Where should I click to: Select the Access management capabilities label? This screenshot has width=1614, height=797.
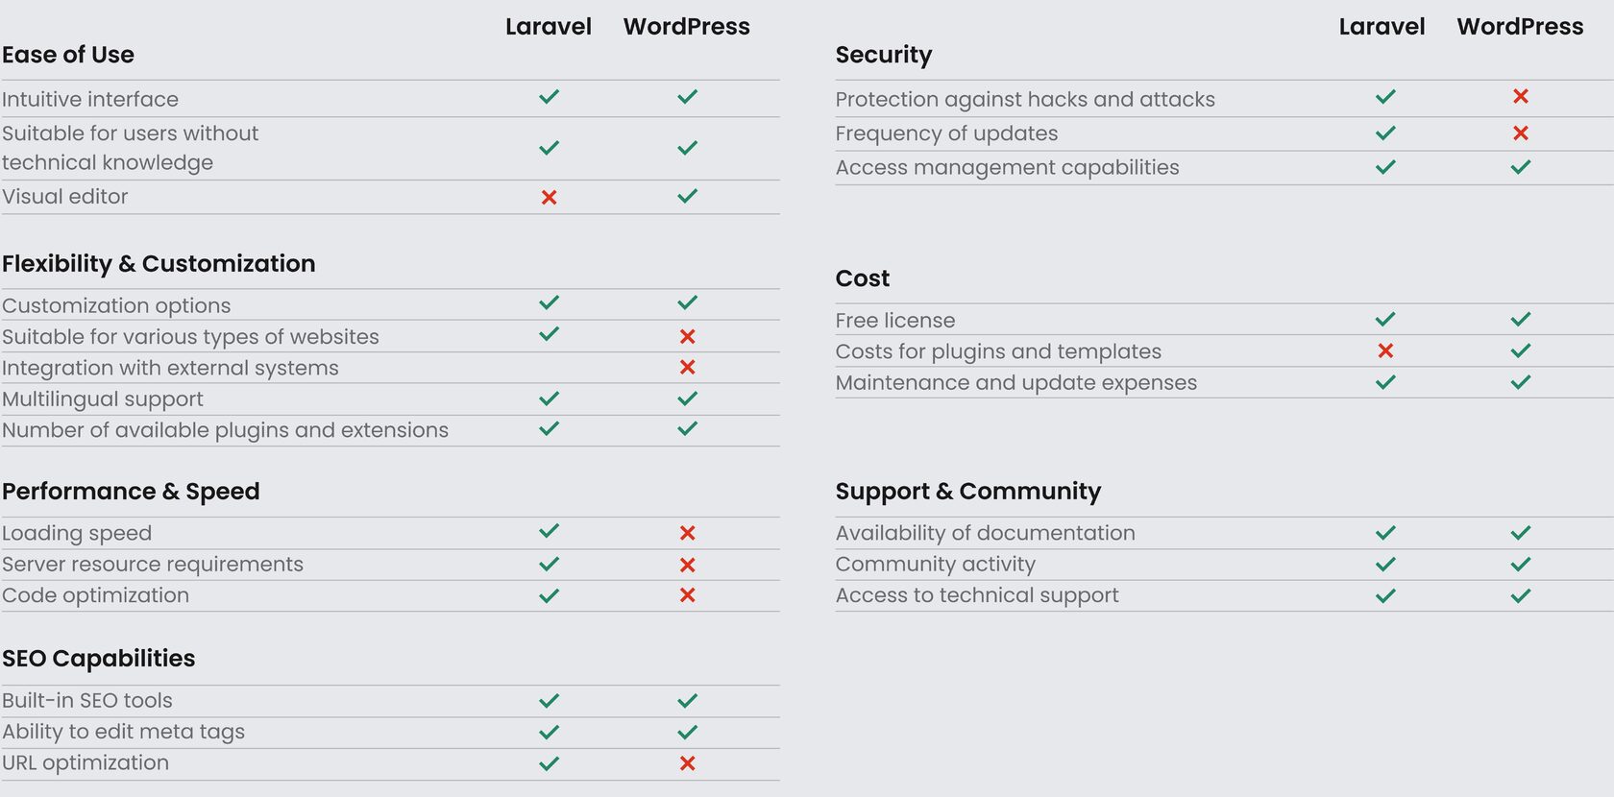[1007, 168]
